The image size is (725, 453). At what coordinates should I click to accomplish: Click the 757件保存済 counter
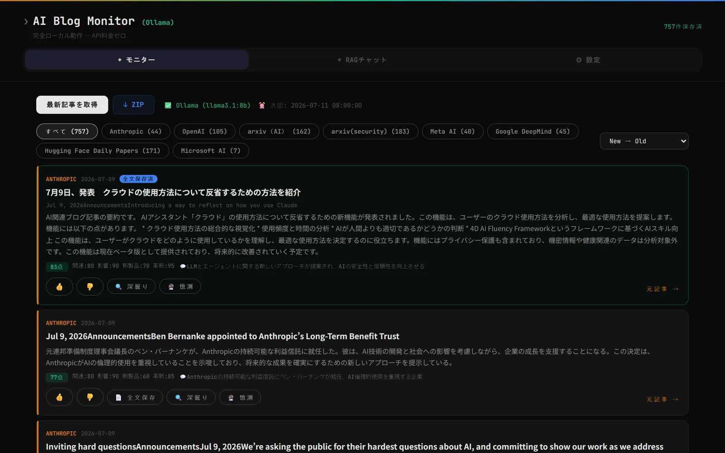click(x=683, y=27)
